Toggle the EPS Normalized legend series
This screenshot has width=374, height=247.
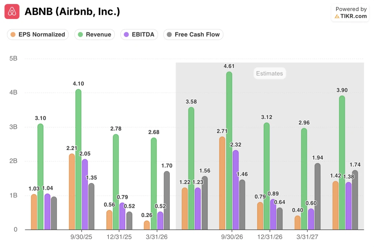tap(38, 34)
